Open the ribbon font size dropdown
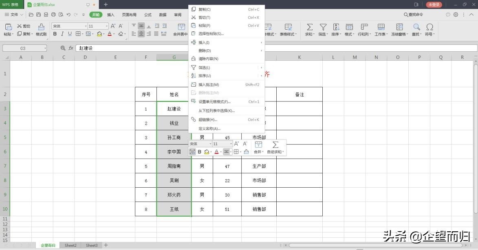Screen dimensions: 478x250 tap(107, 26)
